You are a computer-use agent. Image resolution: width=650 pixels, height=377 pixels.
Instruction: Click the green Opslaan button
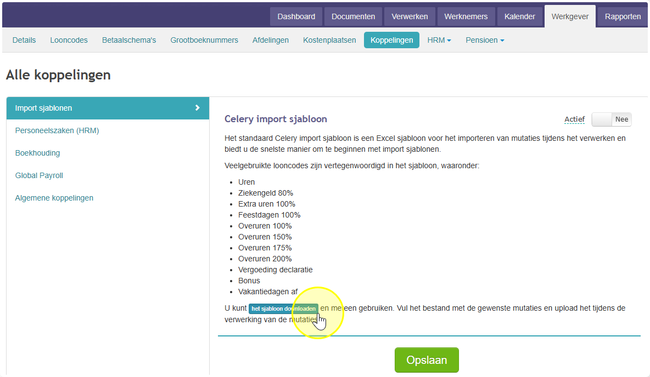click(x=427, y=360)
